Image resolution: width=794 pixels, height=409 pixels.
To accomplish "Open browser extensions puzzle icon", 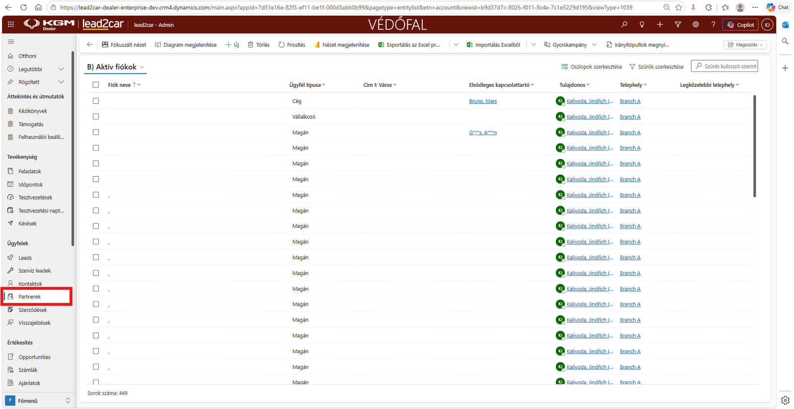I will [x=709, y=7].
